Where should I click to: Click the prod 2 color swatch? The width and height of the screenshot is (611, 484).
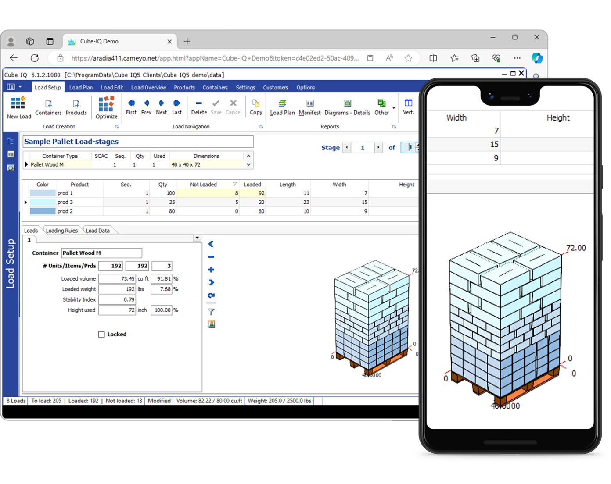[x=43, y=211]
